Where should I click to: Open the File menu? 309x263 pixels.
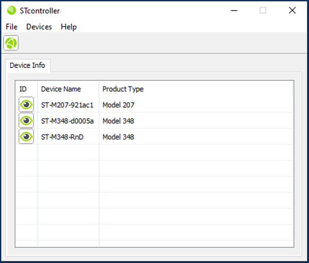(x=12, y=27)
